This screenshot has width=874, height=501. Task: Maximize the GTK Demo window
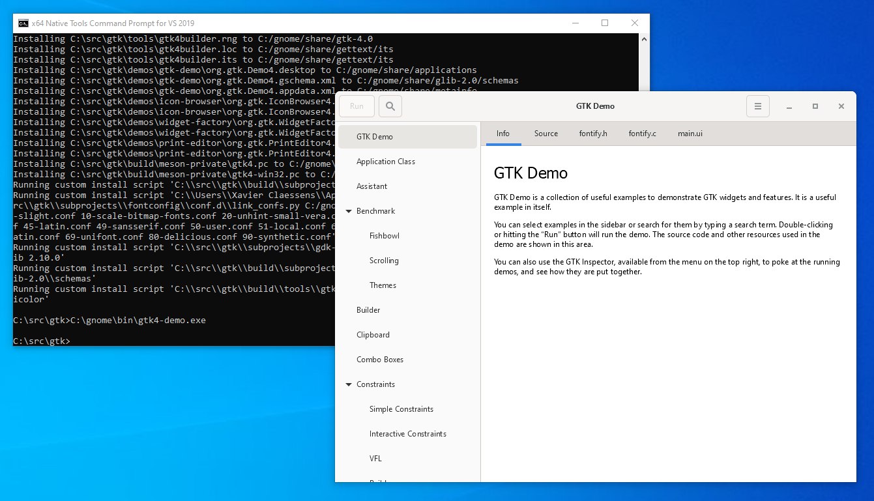click(815, 106)
